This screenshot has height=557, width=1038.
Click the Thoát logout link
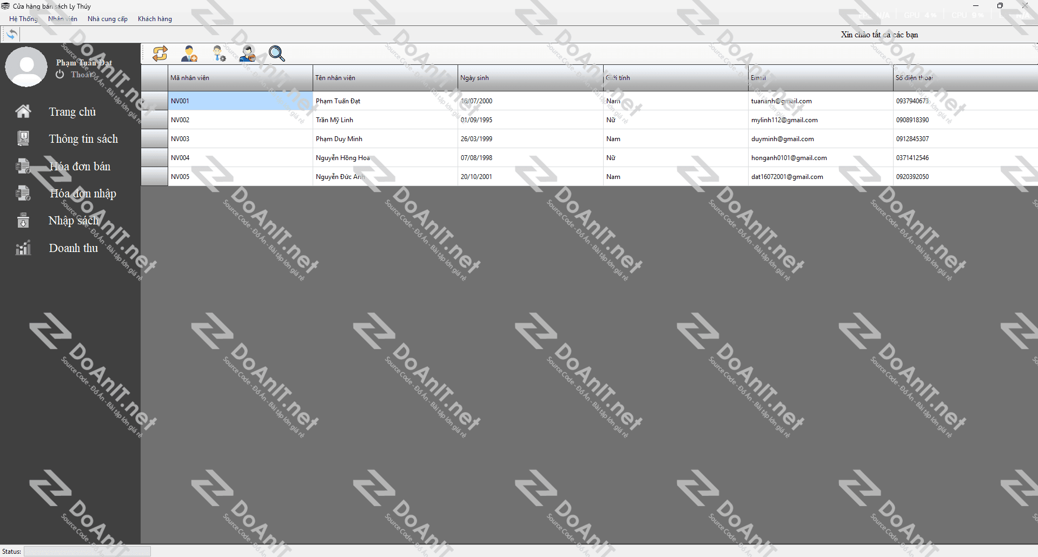point(82,75)
